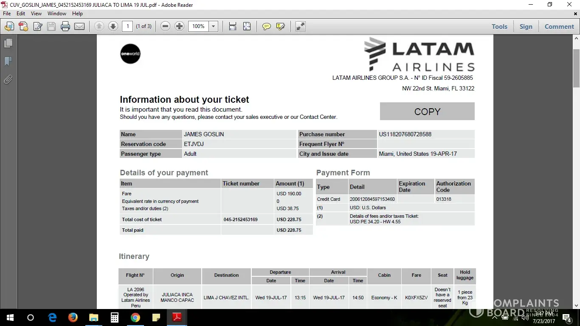Screen dimensions: 580x326
Task: Click the fit page width button
Action: point(233,26)
